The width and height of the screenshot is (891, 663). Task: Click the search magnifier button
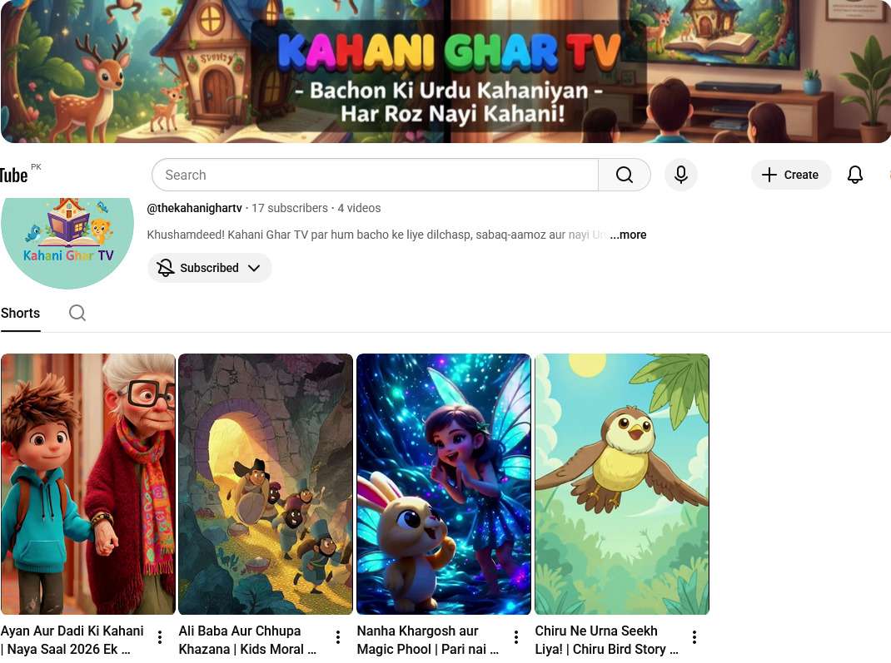624,175
